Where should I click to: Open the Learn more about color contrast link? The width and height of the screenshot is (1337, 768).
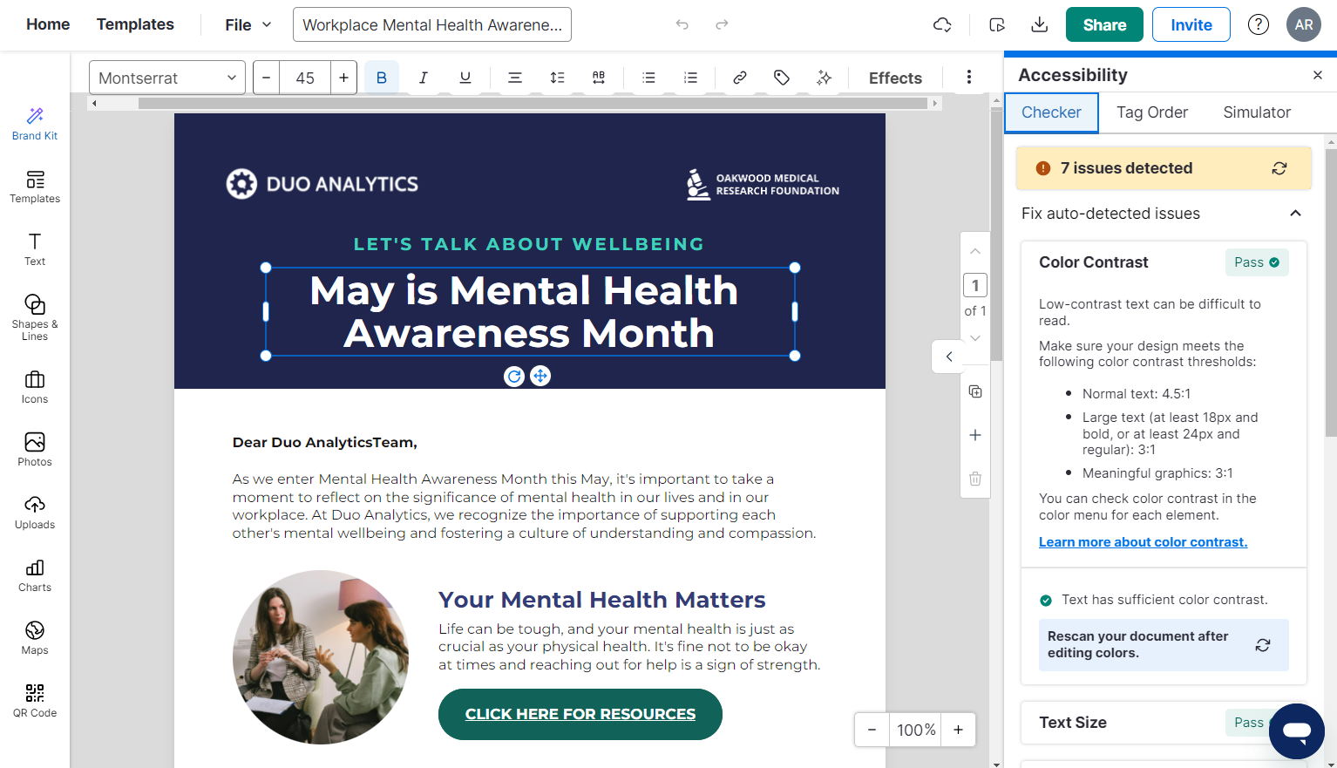(x=1143, y=541)
